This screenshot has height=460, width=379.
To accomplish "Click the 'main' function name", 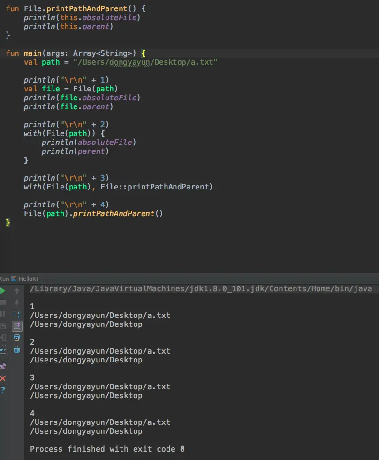I will tap(32, 53).
